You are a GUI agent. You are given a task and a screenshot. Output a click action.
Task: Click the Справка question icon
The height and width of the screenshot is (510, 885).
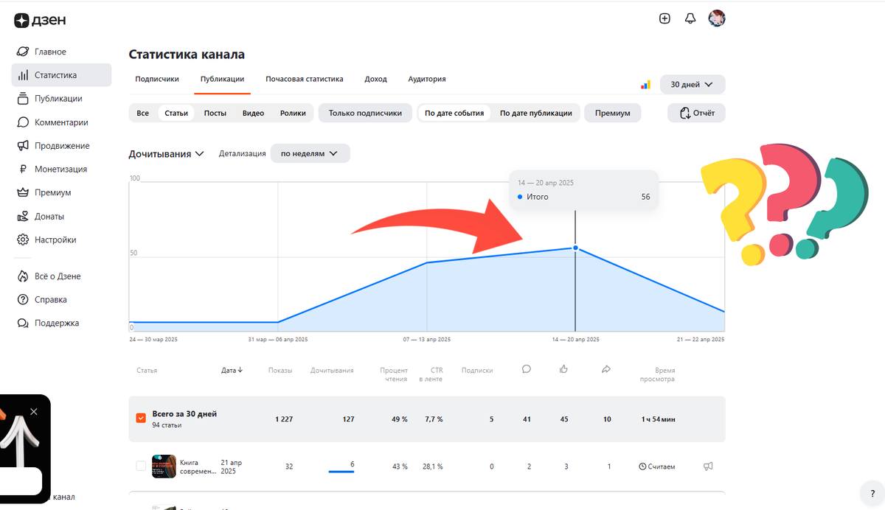(23, 300)
